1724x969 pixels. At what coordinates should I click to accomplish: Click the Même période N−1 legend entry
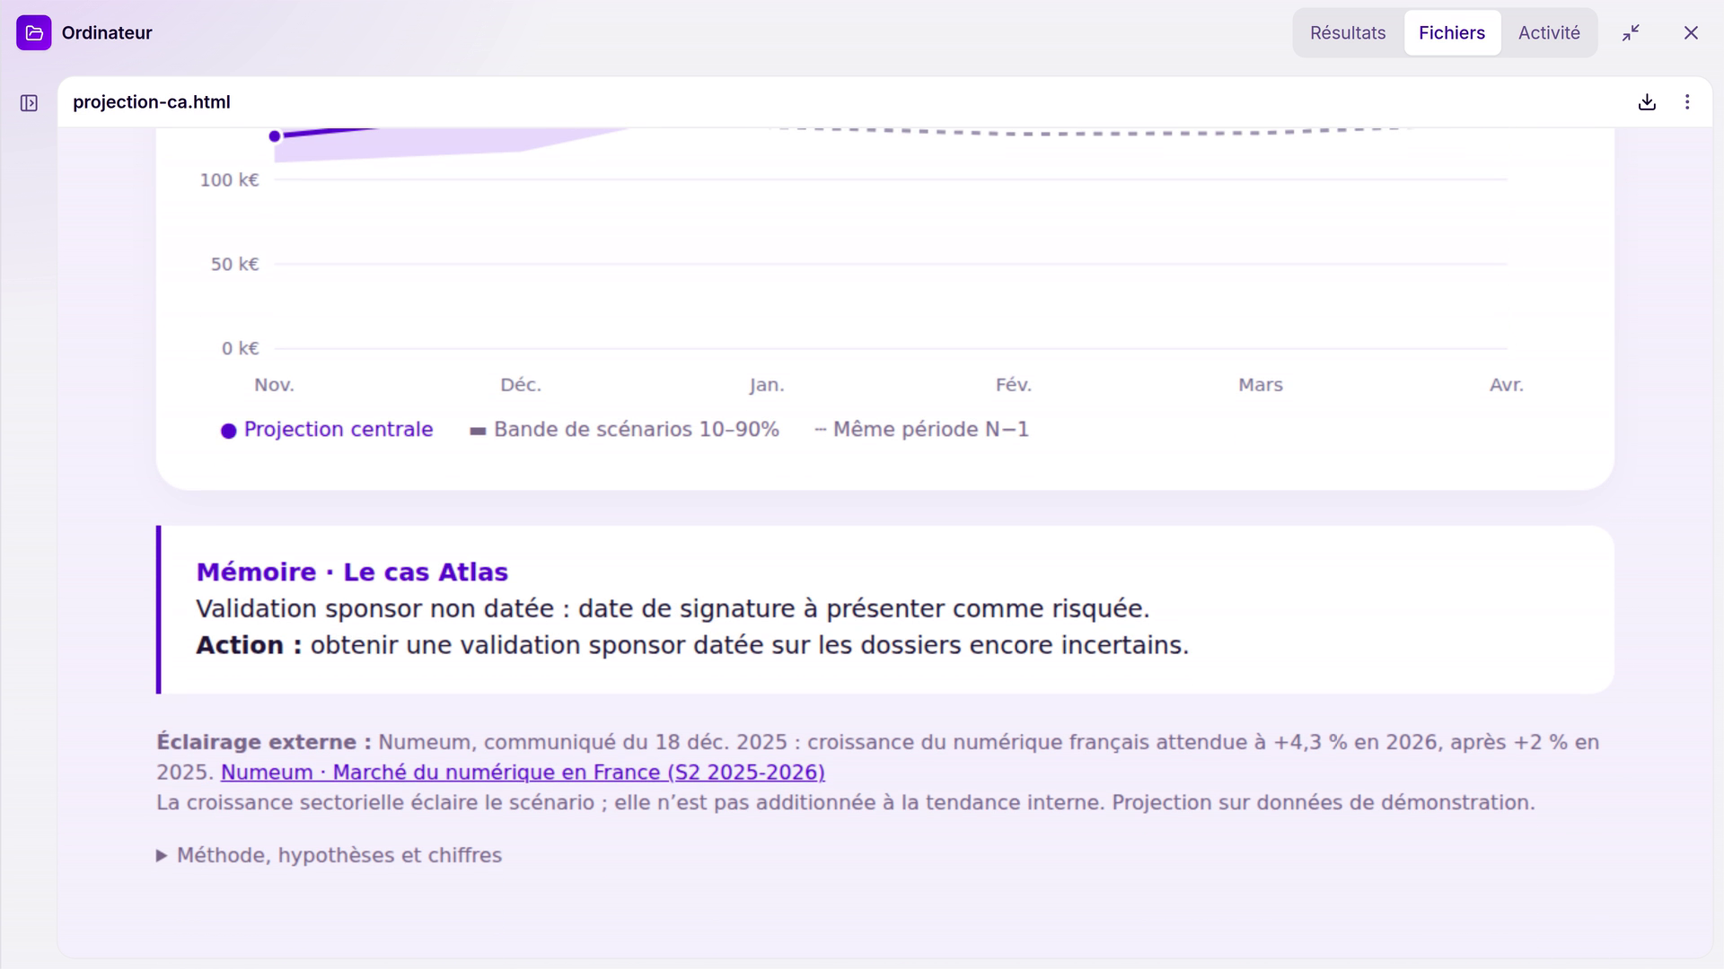(x=921, y=430)
